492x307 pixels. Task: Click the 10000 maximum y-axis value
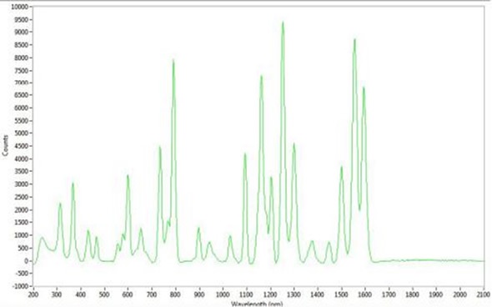coord(20,7)
